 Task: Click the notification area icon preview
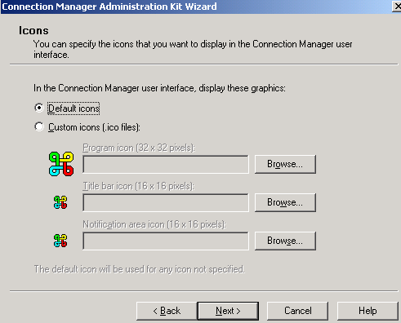(x=60, y=241)
